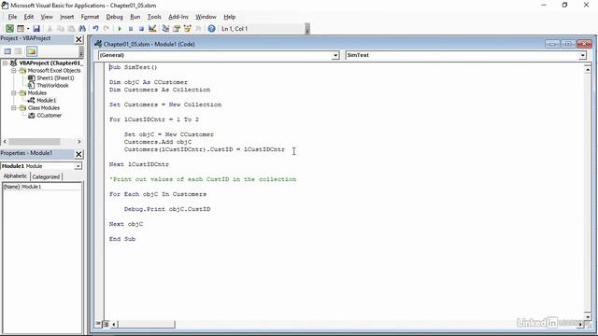This screenshot has width=598, height=336.
Task: Open the Edit menu
Action: click(x=29, y=17)
